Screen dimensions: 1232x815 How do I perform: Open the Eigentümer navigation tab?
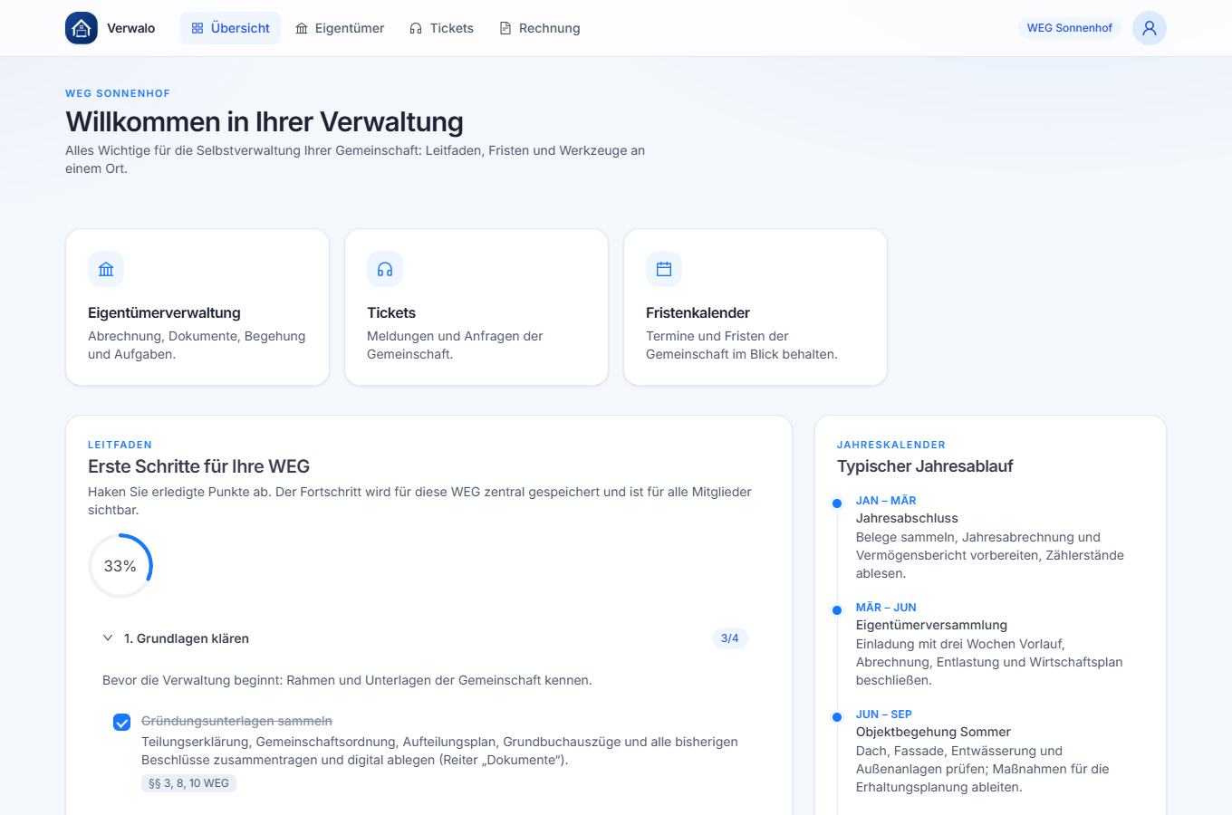pyautogui.click(x=340, y=28)
